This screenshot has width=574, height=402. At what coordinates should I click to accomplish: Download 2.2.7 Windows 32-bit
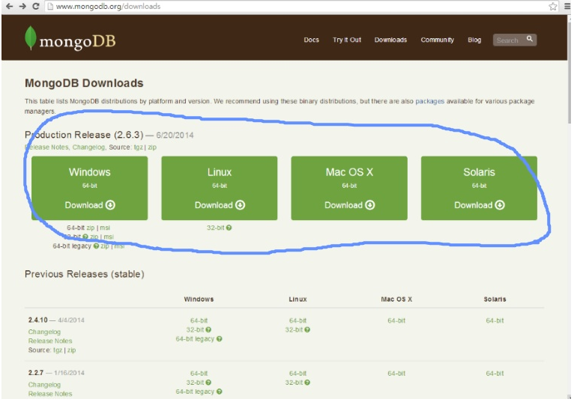(195, 383)
